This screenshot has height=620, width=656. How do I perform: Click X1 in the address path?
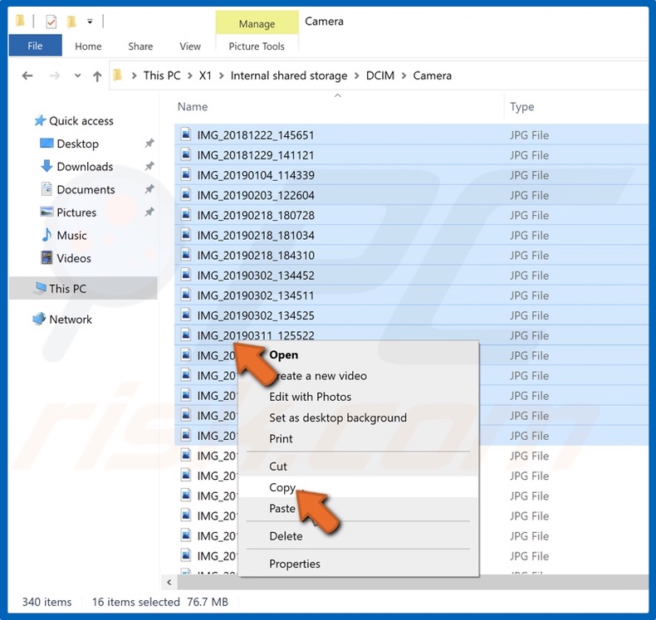pyautogui.click(x=205, y=76)
